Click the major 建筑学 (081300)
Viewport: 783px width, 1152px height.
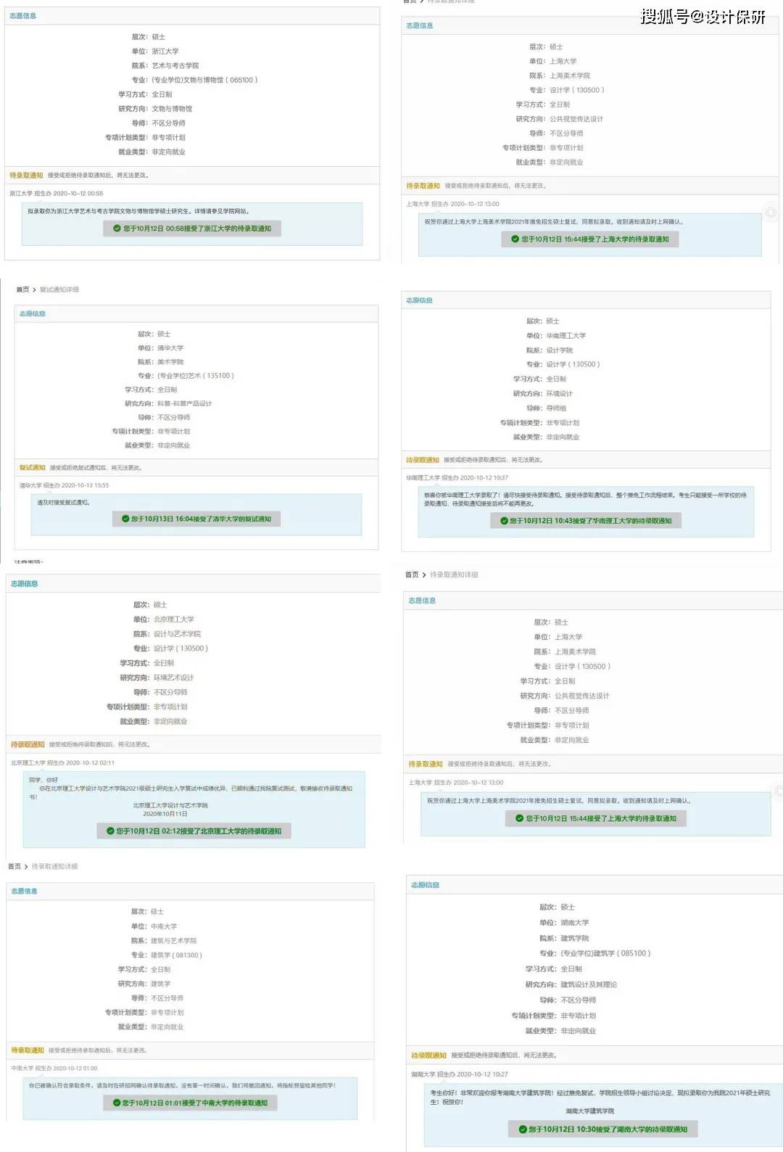[x=176, y=955]
